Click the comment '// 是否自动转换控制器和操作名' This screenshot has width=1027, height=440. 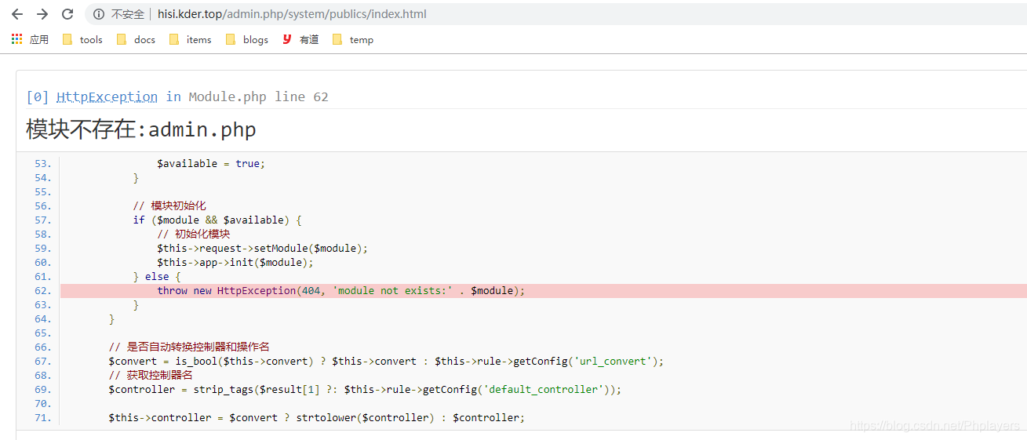pos(189,347)
